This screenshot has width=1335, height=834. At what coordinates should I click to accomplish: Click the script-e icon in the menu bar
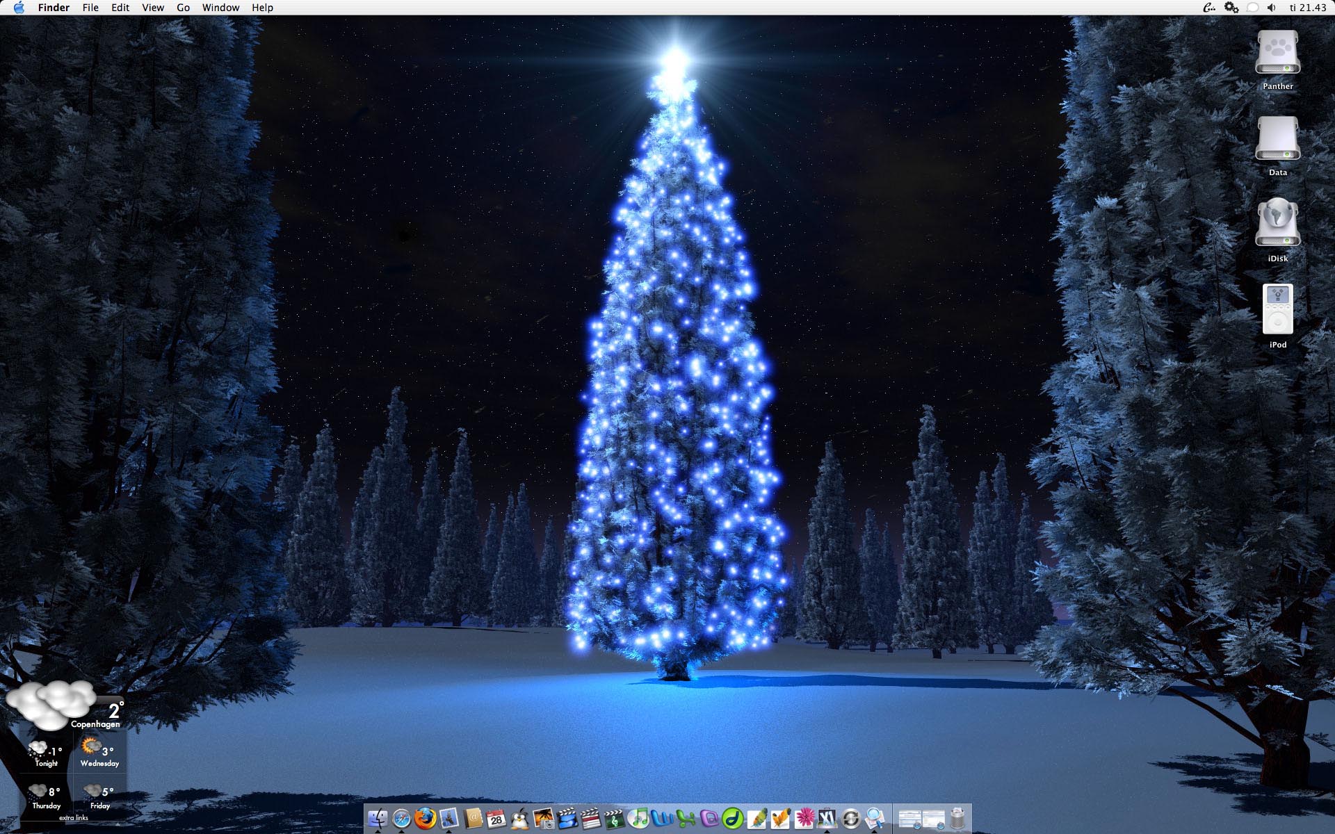pyautogui.click(x=1209, y=8)
